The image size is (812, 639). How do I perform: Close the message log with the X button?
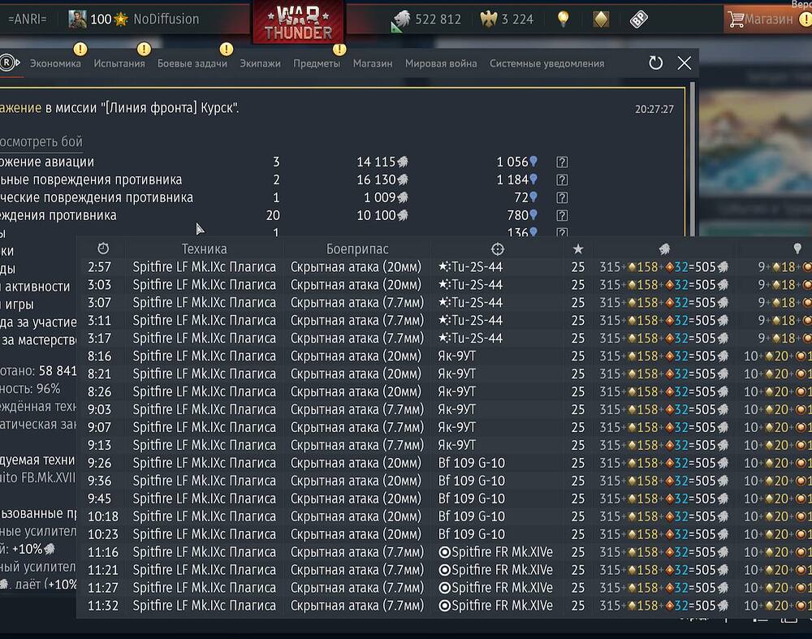pos(685,63)
